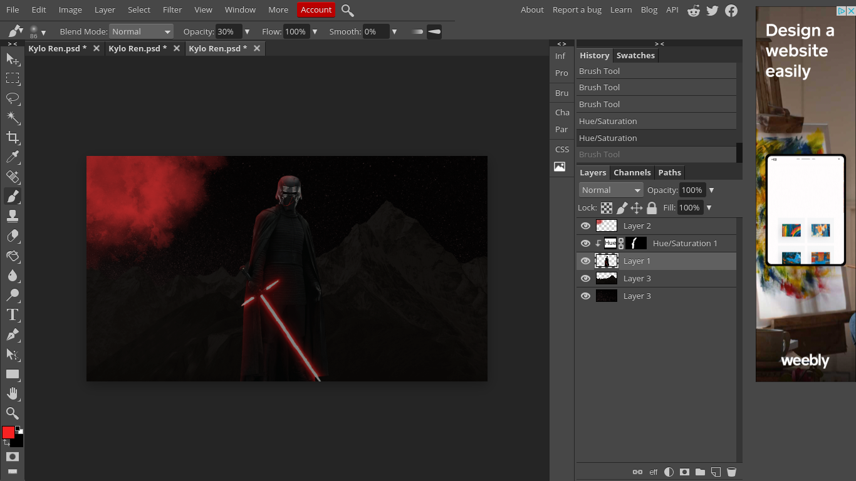Image resolution: width=856 pixels, height=481 pixels.
Task: Switch to the Swatches tab
Action: pos(635,55)
